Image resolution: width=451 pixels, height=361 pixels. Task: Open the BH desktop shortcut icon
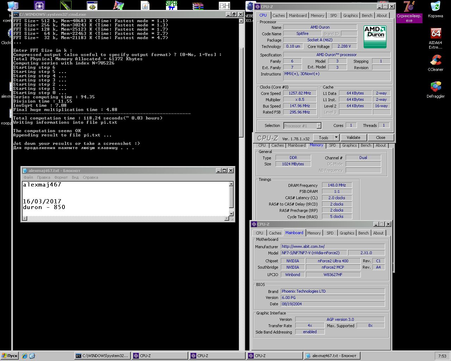coord(224,5)
